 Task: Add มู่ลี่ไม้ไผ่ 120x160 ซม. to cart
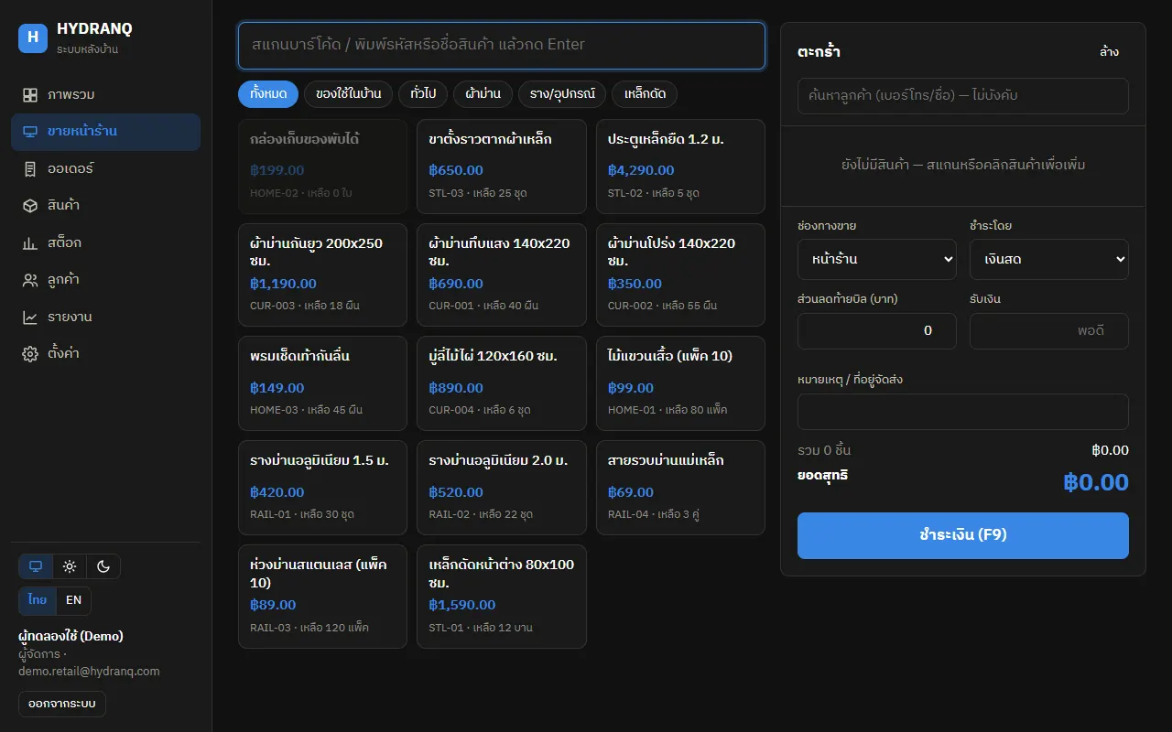click(502, 383)
